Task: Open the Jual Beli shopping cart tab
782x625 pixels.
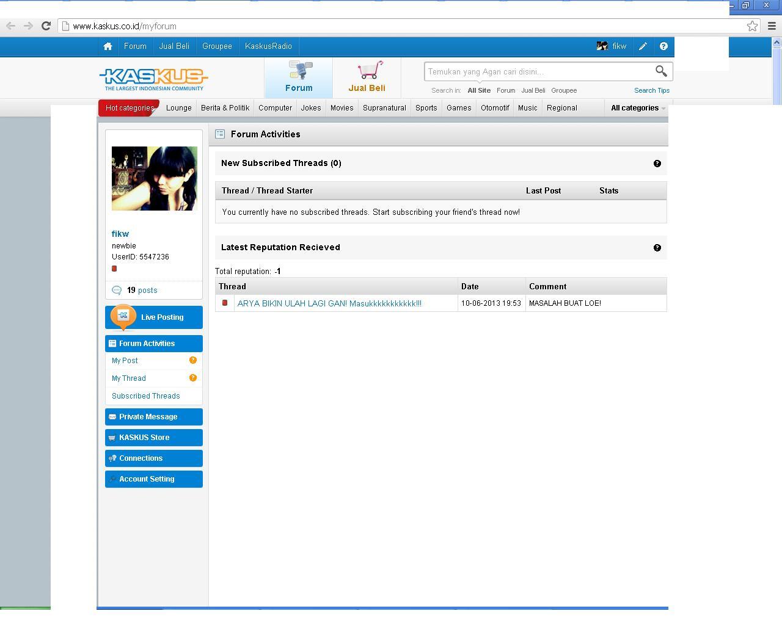Action: pos(367,78)
